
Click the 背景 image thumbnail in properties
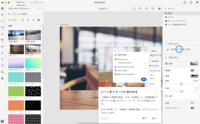194,63
